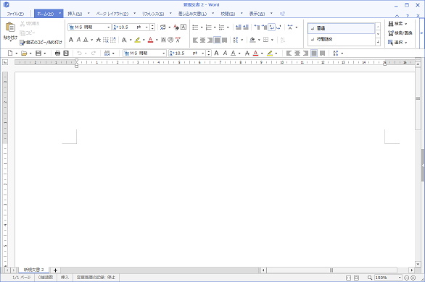Viewport: 425px width, 282px height.
Task: Toggle italic A in the ribbon
Action: [x=78, y=40]
